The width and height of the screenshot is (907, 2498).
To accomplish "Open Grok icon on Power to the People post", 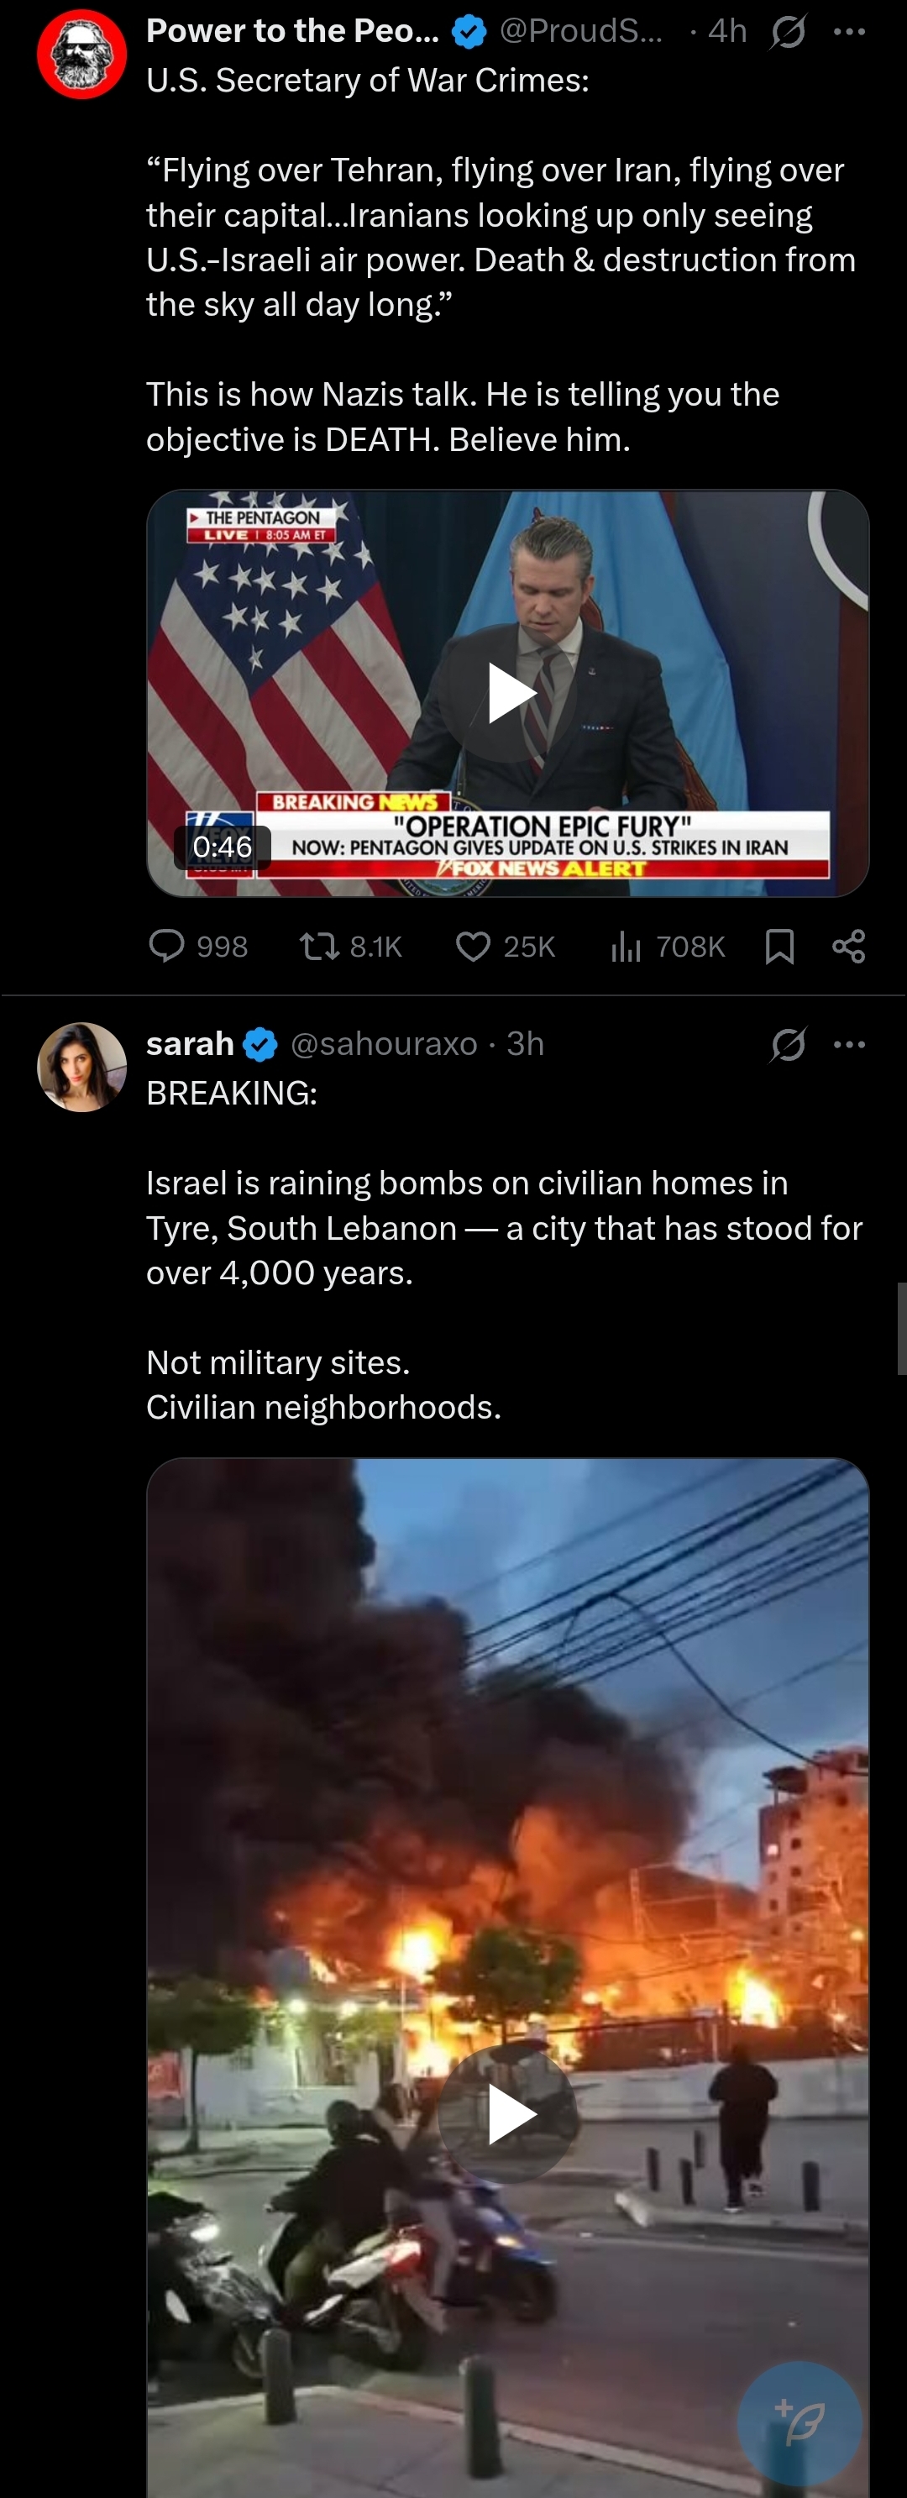I will tap(788, 33).
